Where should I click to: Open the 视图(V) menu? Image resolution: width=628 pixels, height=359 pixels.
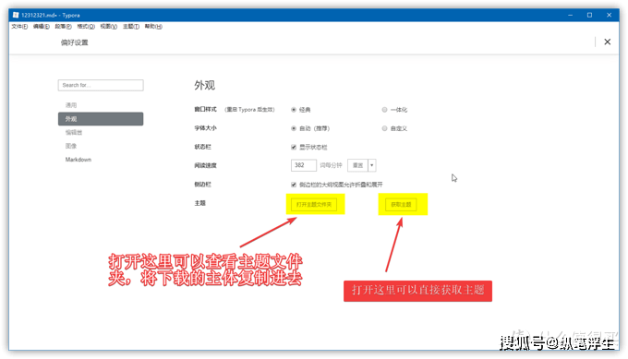click(109, 27)
